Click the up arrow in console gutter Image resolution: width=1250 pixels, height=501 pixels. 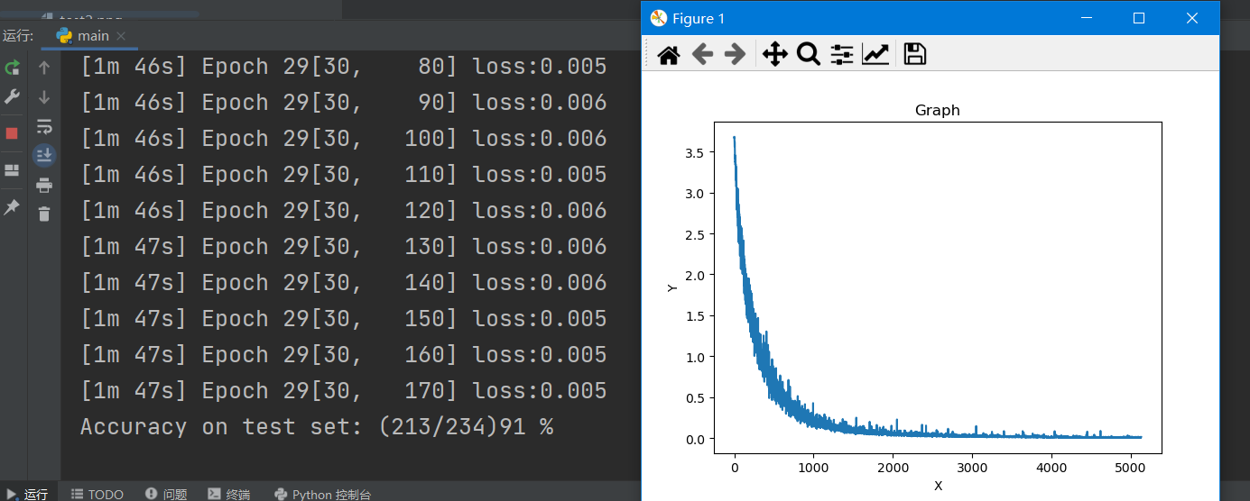point(44,68)
